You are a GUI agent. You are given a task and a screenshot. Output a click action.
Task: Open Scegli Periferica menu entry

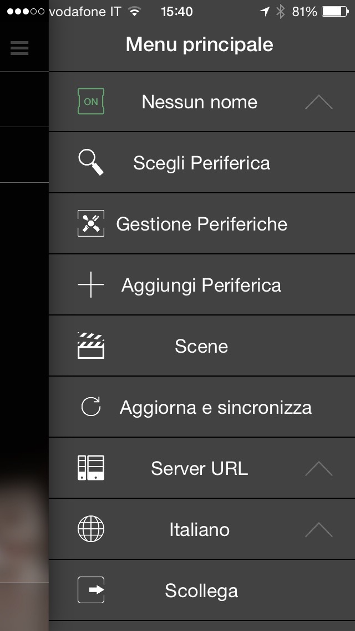pos(201,163)
